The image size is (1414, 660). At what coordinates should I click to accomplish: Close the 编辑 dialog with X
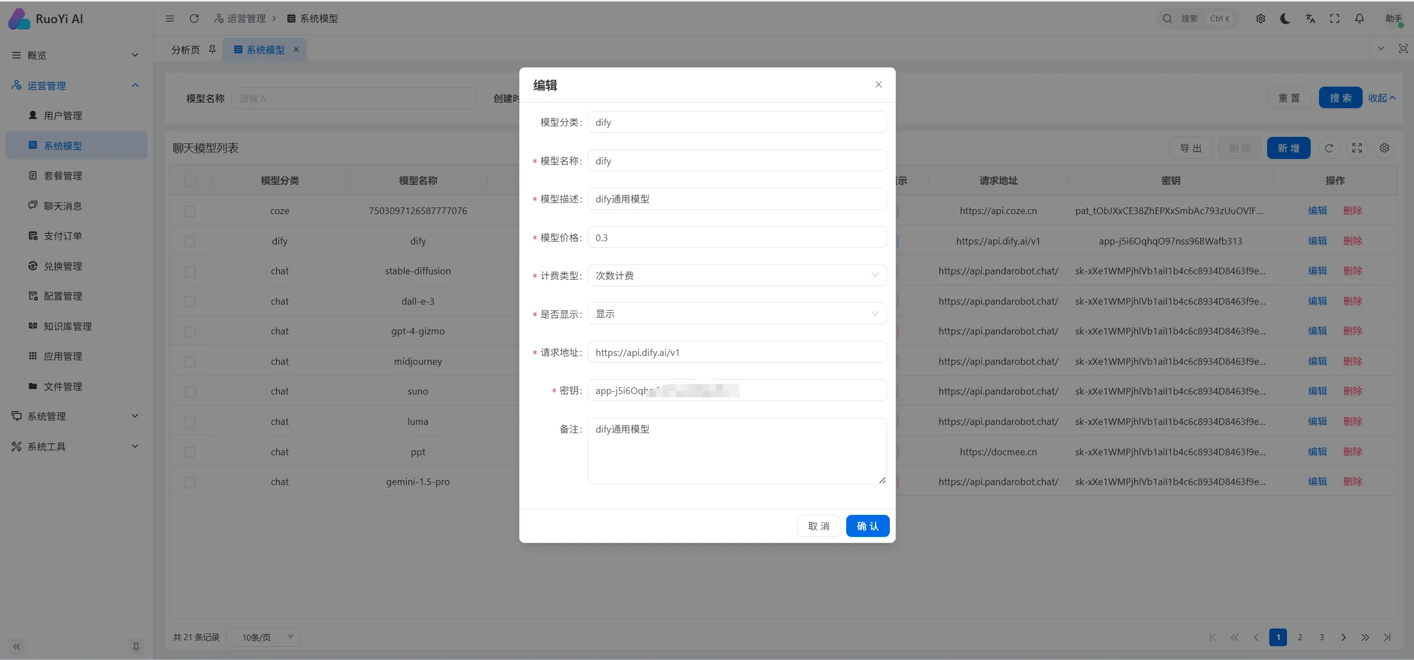(x=878, y=84)
